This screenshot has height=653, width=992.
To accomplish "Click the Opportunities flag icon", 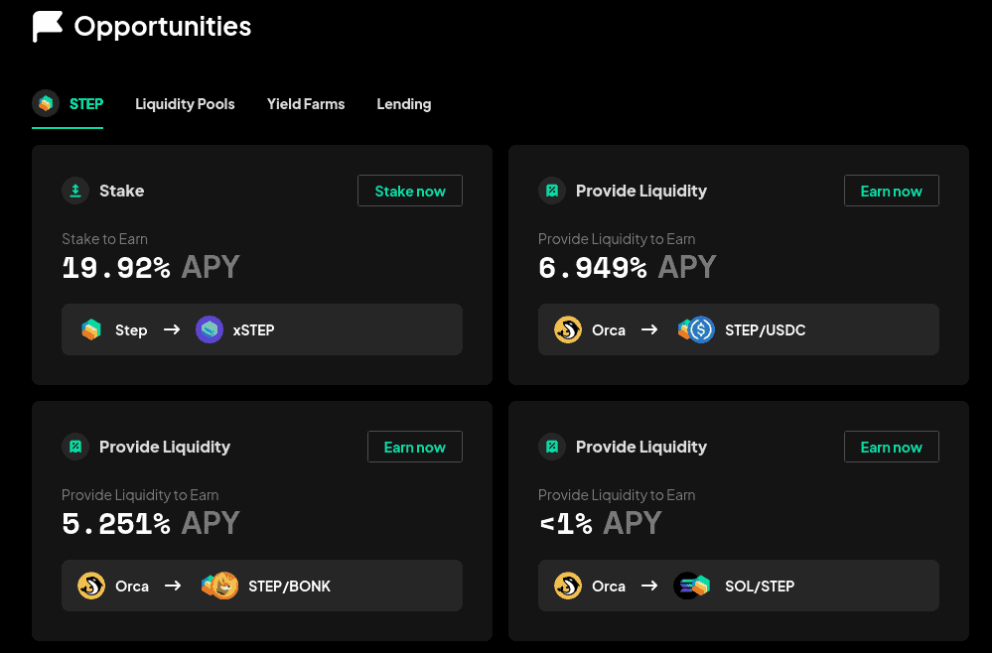I will 48,27.
